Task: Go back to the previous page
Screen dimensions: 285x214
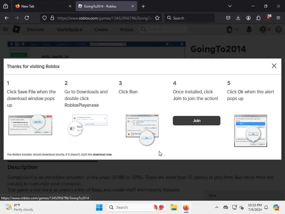Action: (7, 18)
